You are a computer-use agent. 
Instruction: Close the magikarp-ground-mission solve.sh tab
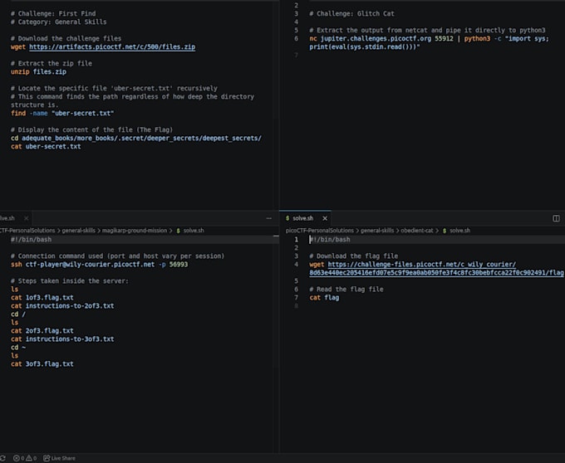[26, 218]
